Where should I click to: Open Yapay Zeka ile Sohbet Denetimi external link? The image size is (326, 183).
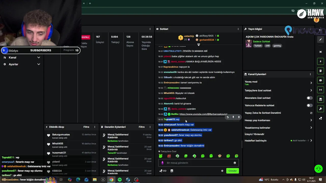tap(311, 113)
